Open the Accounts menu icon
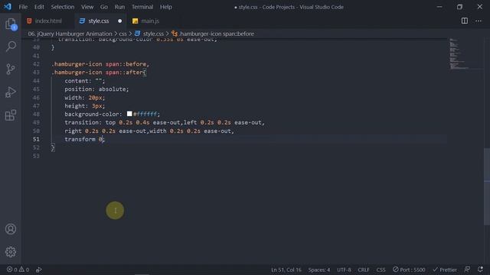Screen dimensions: 490x275 point(11,229)
